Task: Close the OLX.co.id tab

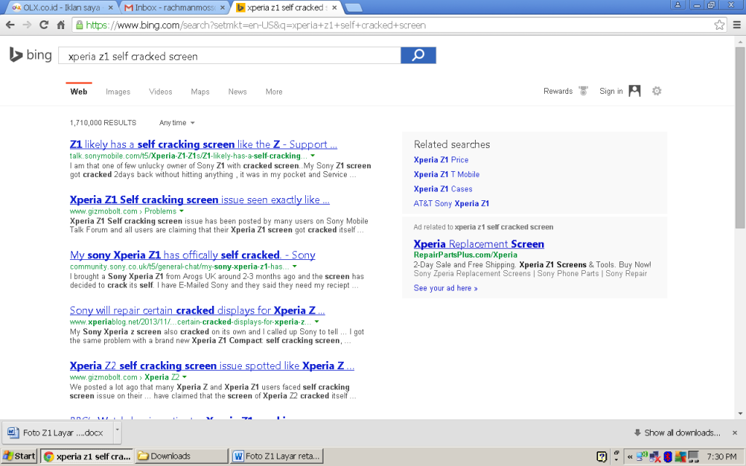Action: [111, 7]
